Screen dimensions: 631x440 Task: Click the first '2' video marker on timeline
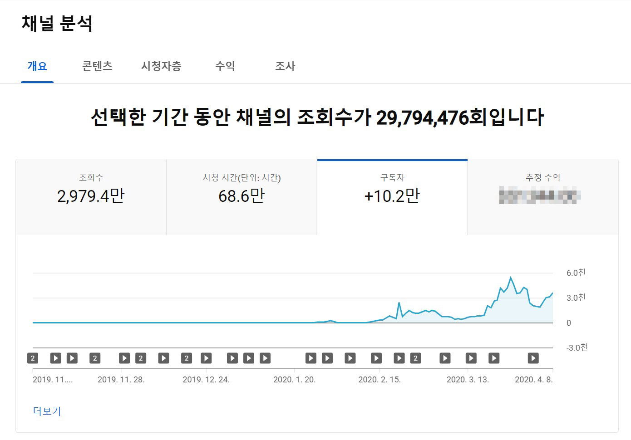point(33,358)
